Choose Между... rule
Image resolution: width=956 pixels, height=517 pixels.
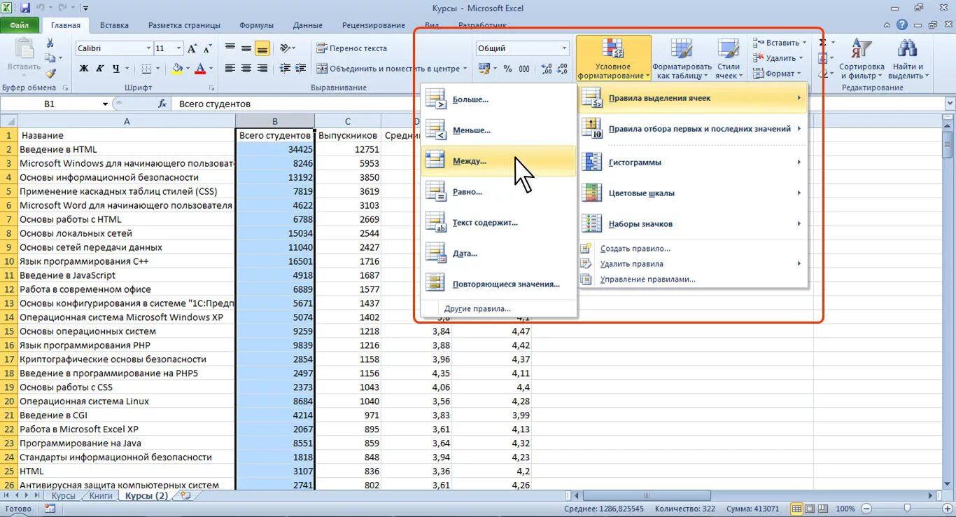pyautogui.click(x=499, y=161)
